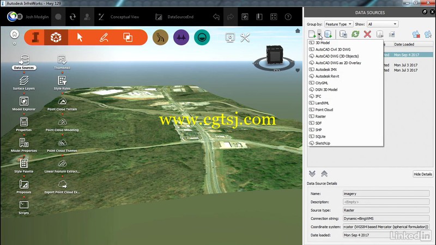Open the Scripts tool
Screen dimensions: 436x245
pyautogui.click(x=24, y=207)
